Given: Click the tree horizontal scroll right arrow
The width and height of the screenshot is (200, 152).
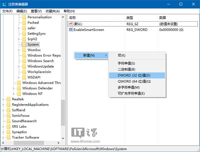Looking at the screenshot, I should pyautogui.click(x=58, y=143).
